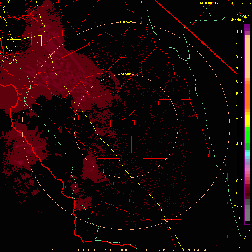Click the bright orange color scale segment
Viewport: 252px width, 252px height.
(247, 97)
